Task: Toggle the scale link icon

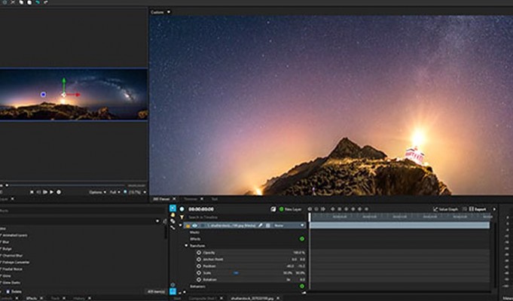Action: (x=236, y=273)
